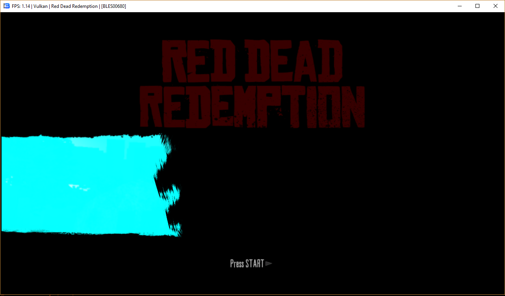Minimize the Red Dead Redemption window

coord(459,6)
